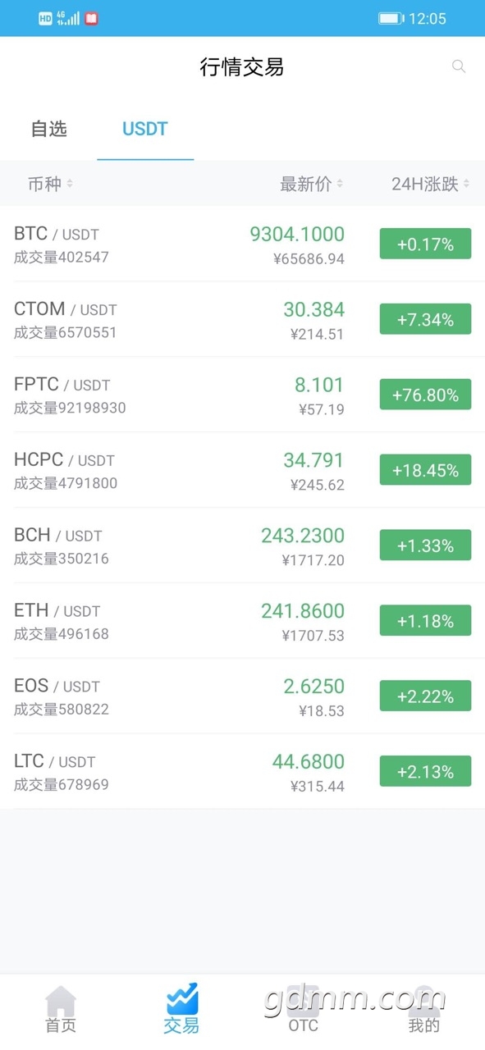
Task: Open the OTC navigation icon
Action: coord(303,1000)
